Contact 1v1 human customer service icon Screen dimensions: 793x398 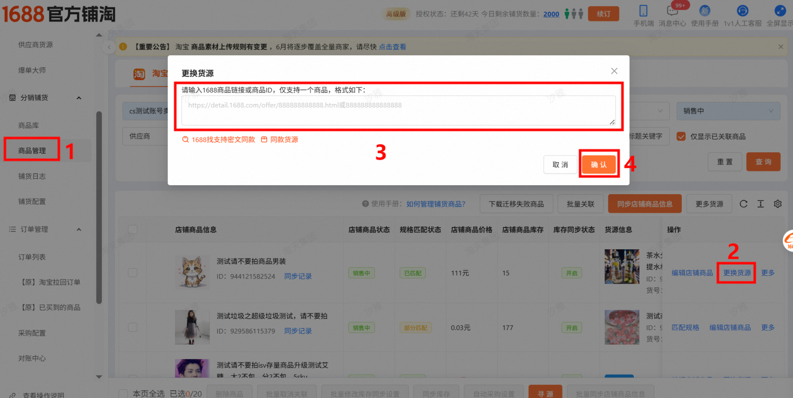tap(742, 11)
